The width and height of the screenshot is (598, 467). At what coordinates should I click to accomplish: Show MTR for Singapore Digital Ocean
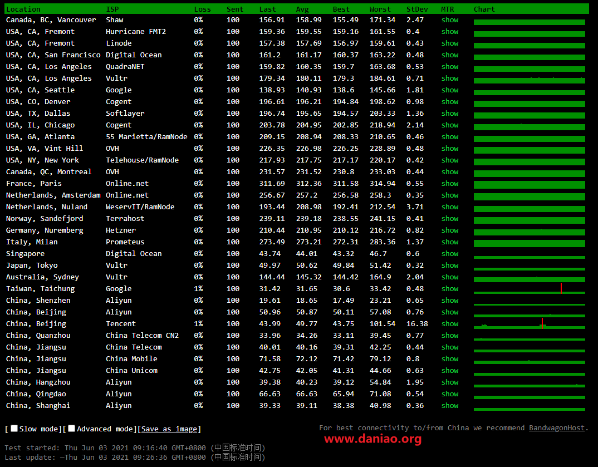[450, 253]
